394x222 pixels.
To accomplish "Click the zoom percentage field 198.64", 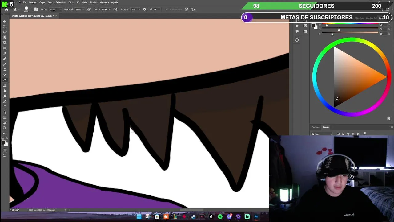I will click(15, 210).
